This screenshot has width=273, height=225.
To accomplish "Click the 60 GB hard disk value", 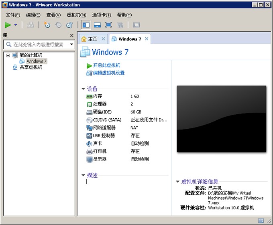I will click(136, 112).
